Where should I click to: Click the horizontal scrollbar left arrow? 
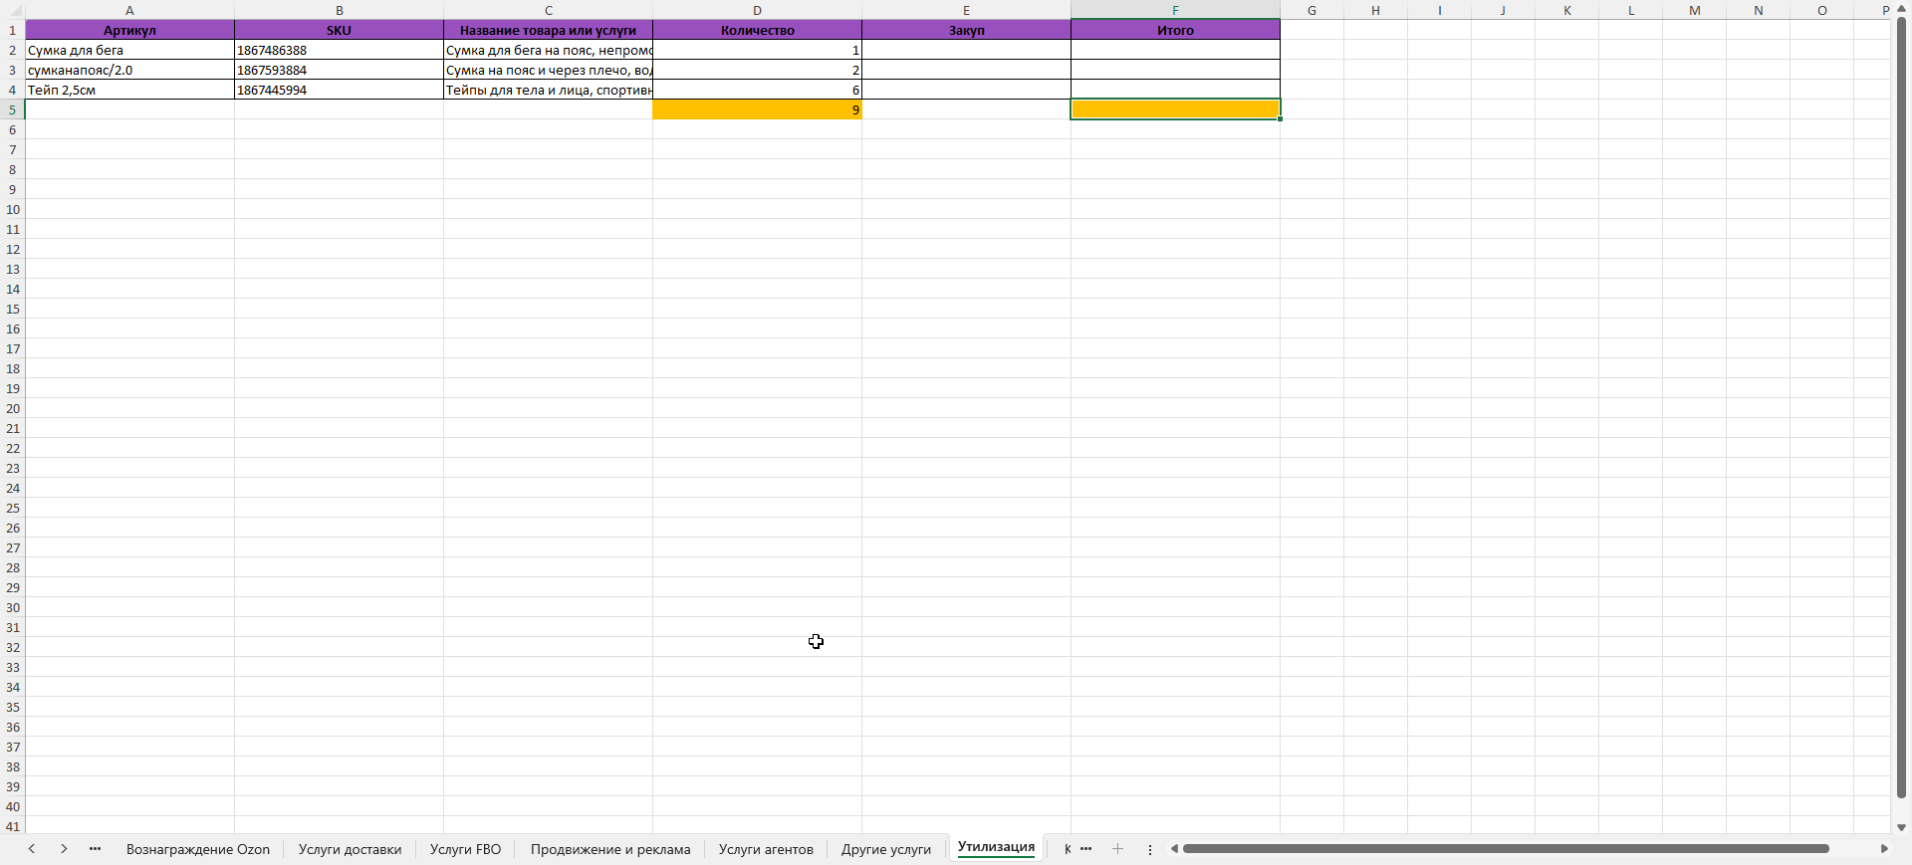(x=1175, y=849)
